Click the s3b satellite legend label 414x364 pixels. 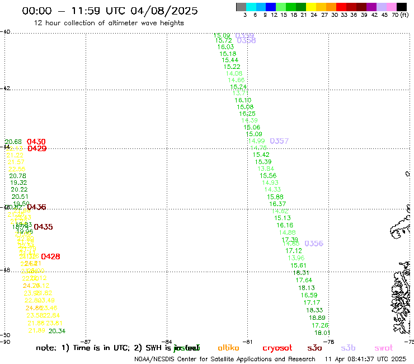point(348,348)
